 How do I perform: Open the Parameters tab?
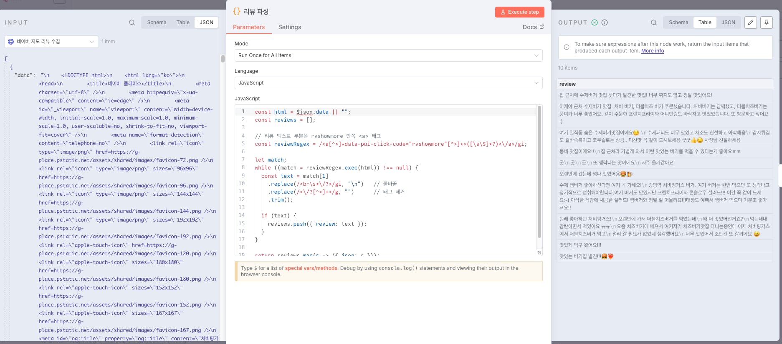coord(249,27)
